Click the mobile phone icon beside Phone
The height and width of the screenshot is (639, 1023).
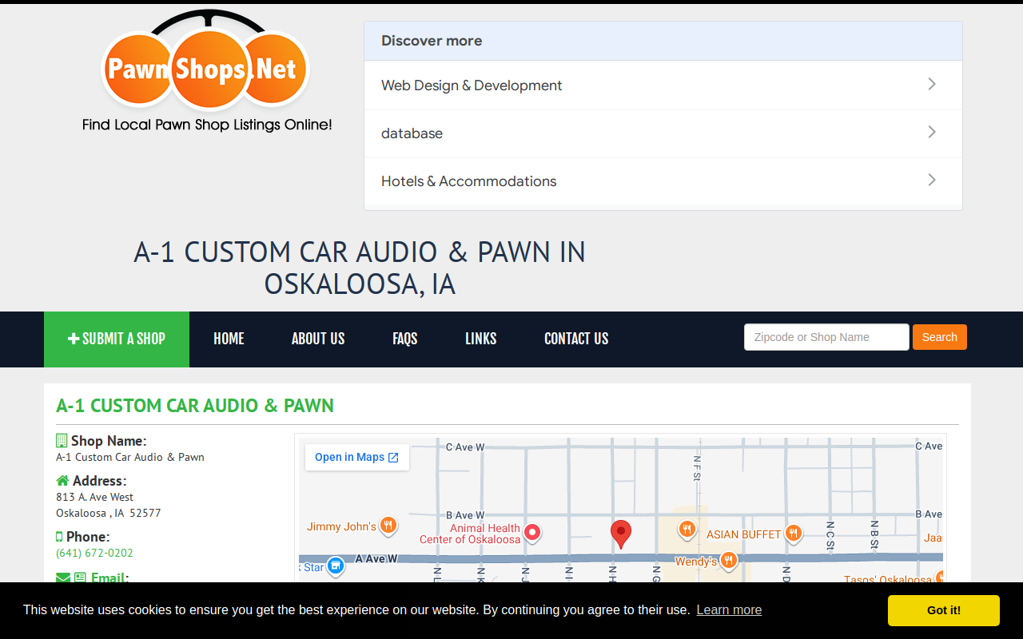click(x=59, y=537)
